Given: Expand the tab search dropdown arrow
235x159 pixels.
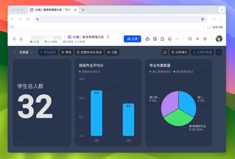Looking at the screenshot, I should pos(222,10).
